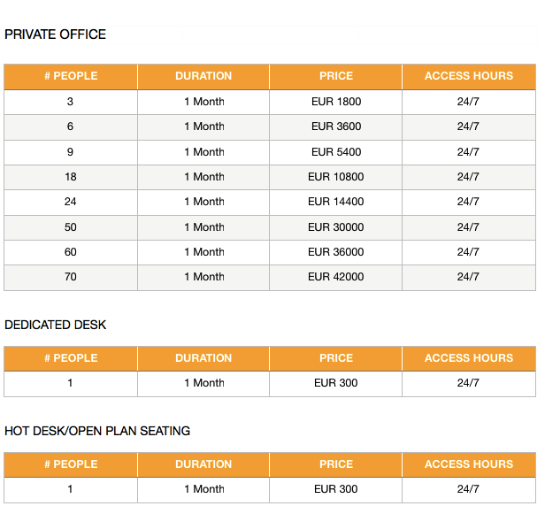Click the 60 people cell
This screenshot has width=545, height=506.
pyautogui.click(x=71, y=252)
